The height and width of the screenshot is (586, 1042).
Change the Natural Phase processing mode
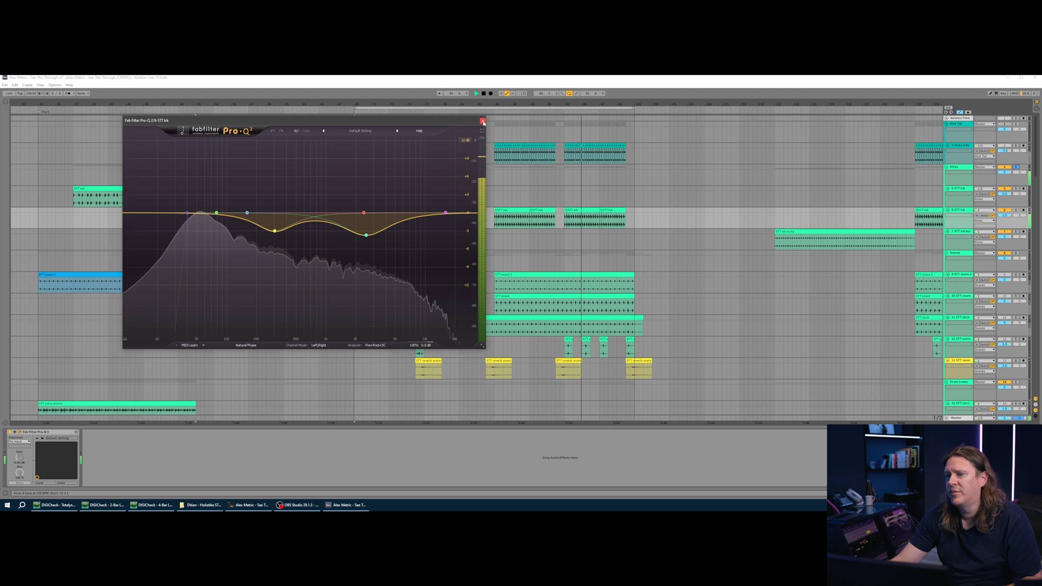[x=246, y=345]
